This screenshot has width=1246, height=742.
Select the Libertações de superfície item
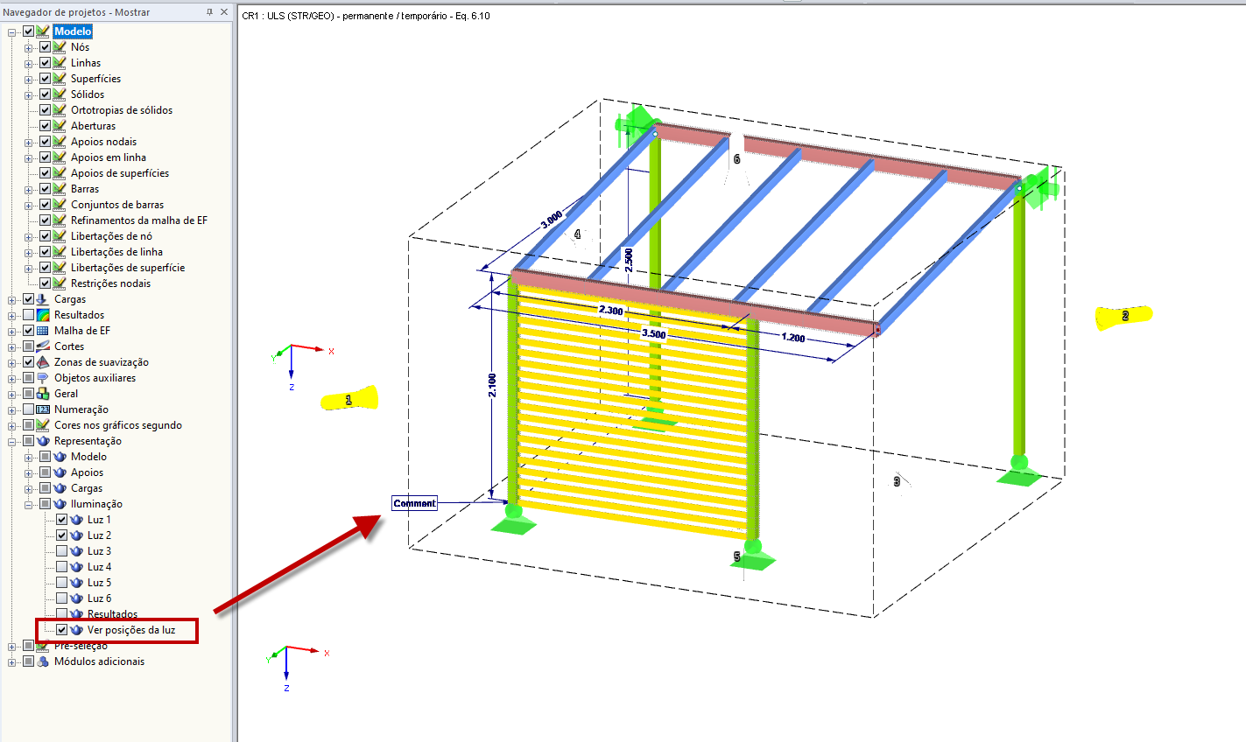[x=128, y=268]
